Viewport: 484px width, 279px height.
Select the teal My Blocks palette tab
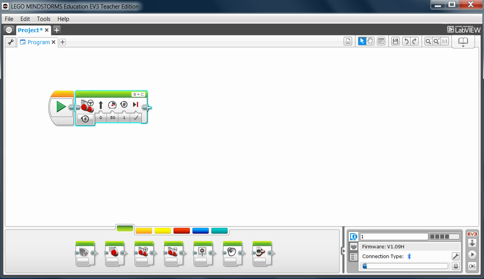(219, 231)
